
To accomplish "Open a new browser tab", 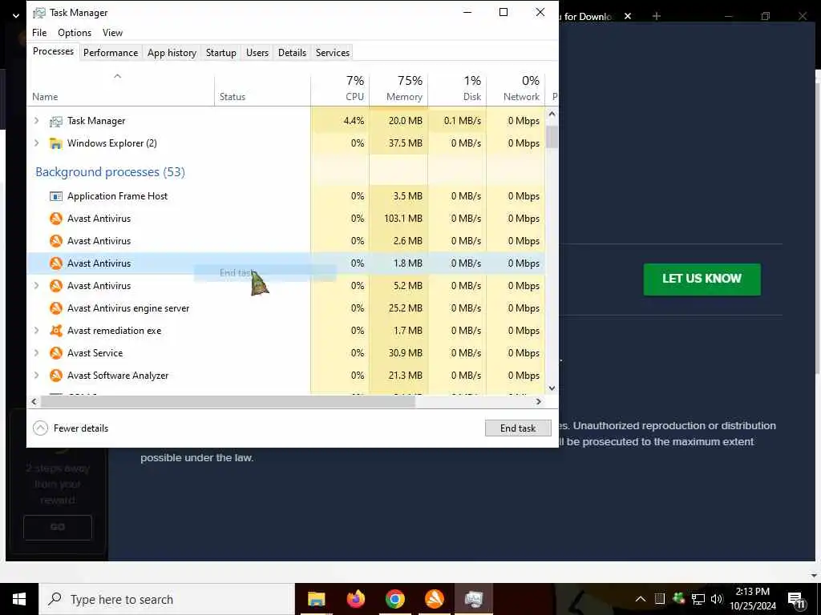I will (657, 16).
